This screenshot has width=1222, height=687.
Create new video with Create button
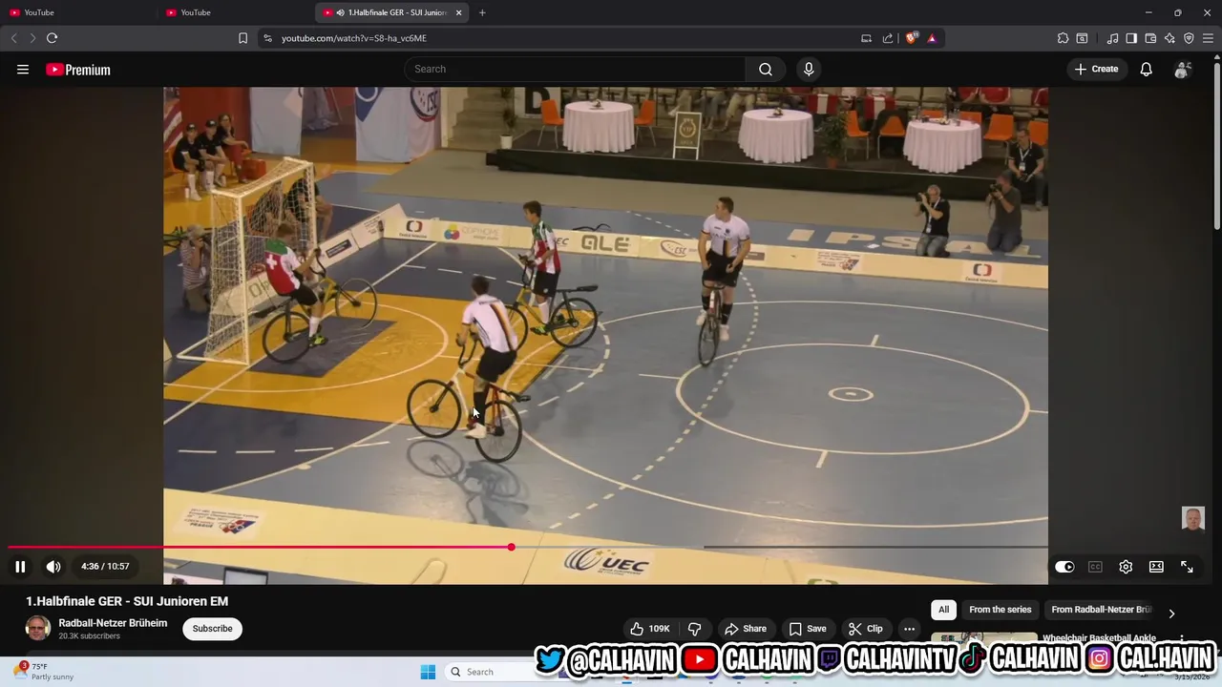[1096, 69]
